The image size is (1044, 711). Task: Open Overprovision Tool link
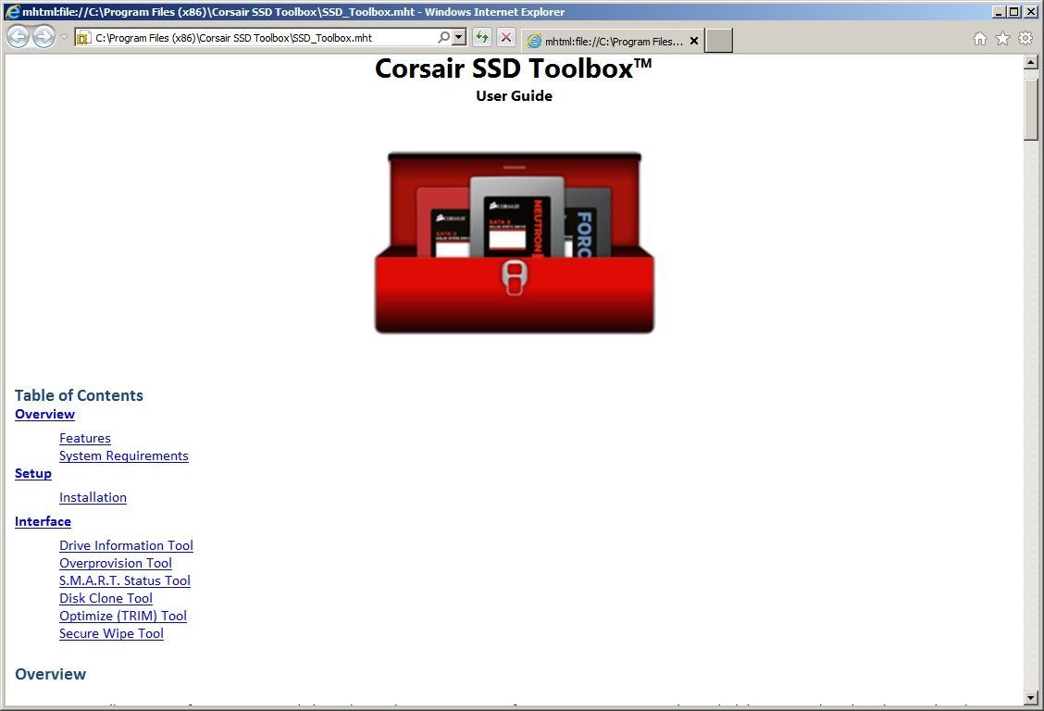pos(115,563)
